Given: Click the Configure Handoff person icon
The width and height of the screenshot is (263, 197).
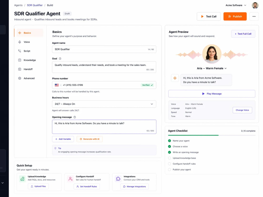Looking at the screenshot, I should click(70, 179).
